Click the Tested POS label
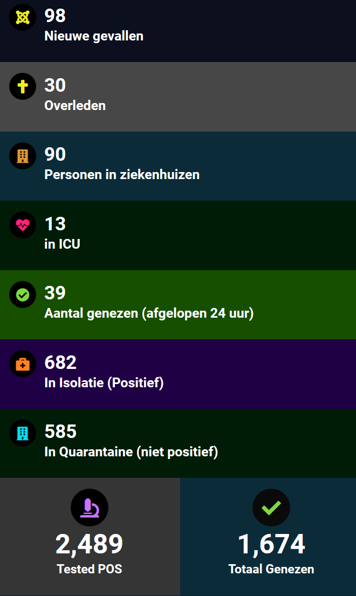The width and height of the screenshot is (356, 596). coord(90,569)
